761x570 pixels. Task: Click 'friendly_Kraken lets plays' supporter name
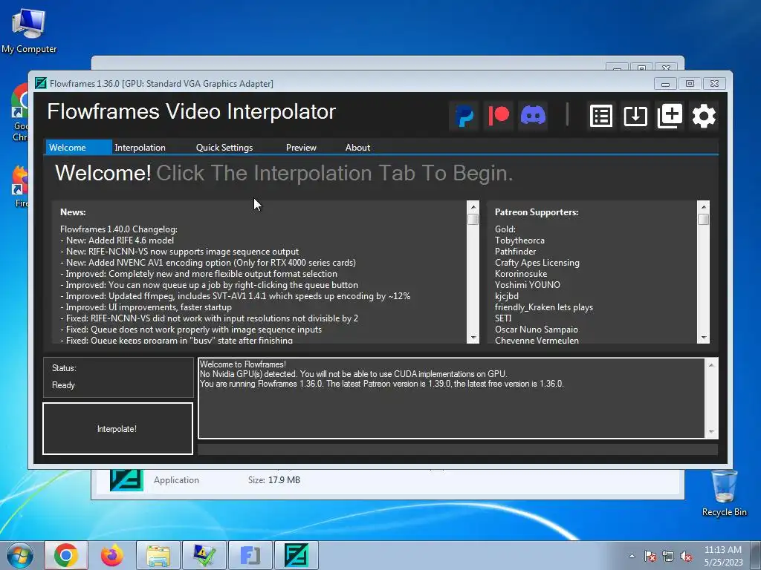pos(543,307)
